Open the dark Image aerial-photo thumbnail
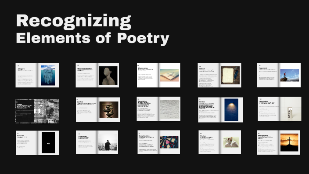 pyautogui.click(x=37, y=111)
